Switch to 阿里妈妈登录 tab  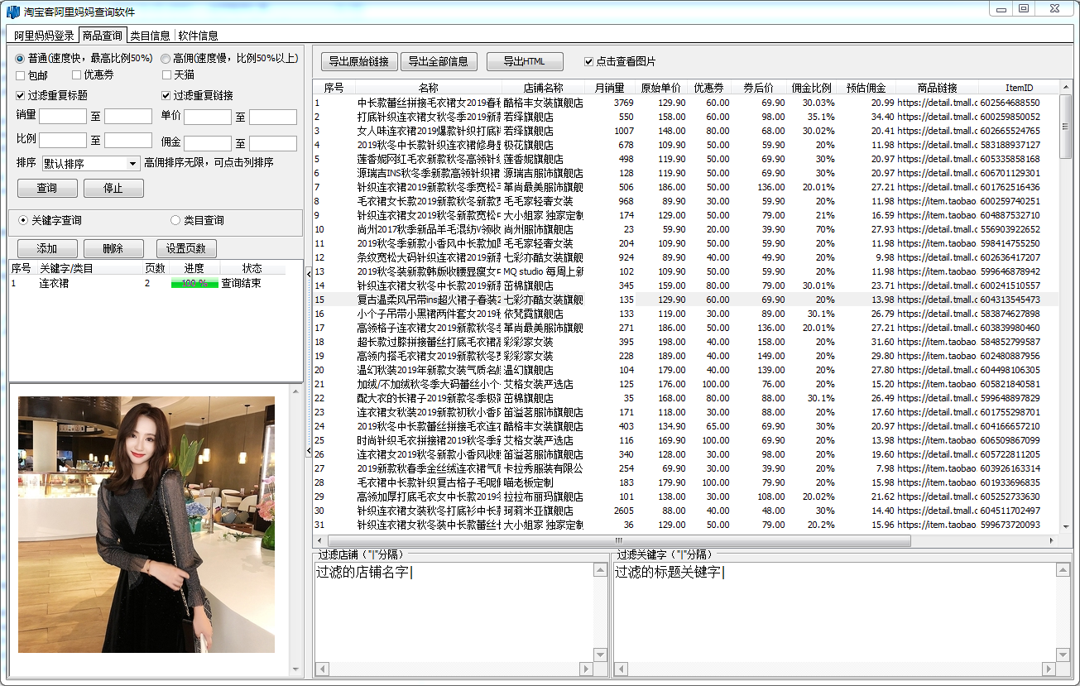tap(44, 36)
